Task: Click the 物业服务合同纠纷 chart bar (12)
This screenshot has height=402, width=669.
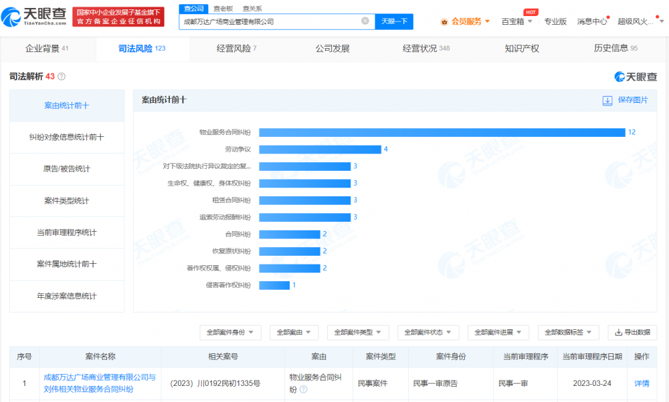Action: point(442,132)
